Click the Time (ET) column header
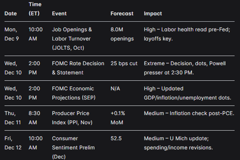Screen dimensions: 240x160 (35, 9)
